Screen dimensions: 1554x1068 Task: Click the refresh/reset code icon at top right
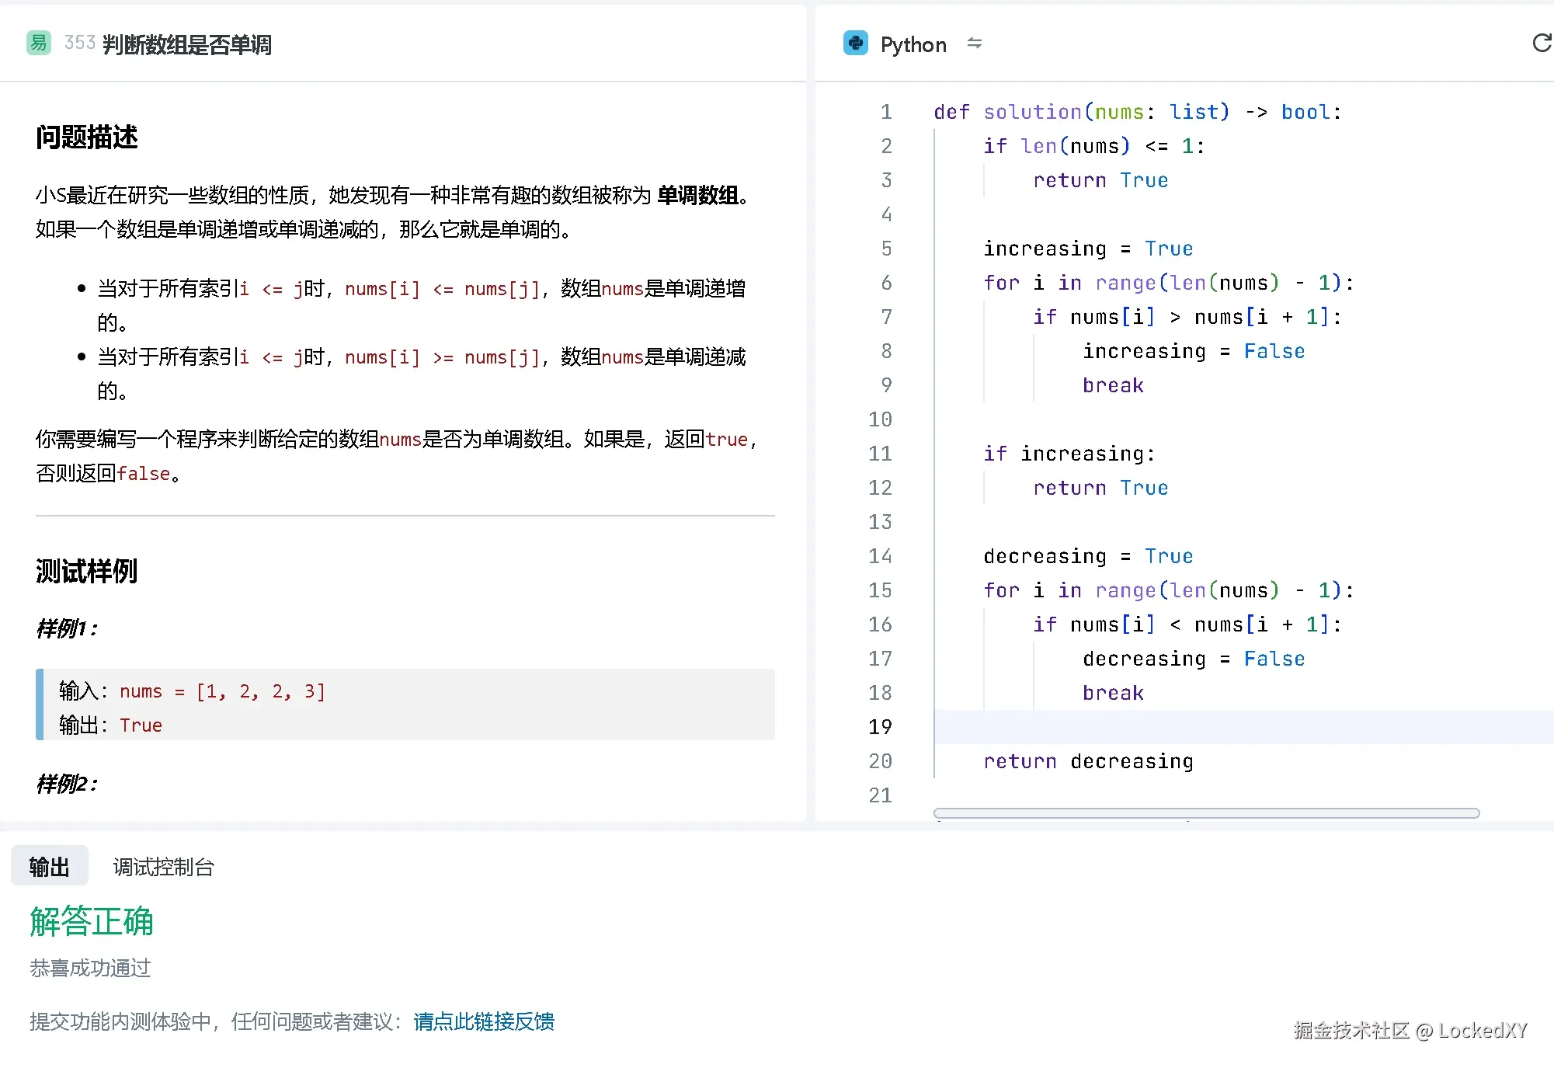[1541, 43]
